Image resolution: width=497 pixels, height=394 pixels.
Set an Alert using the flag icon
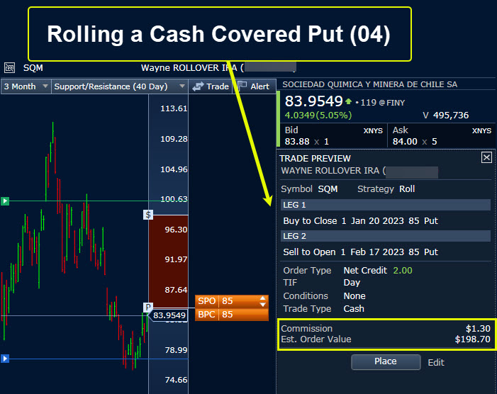pos(254,86)
